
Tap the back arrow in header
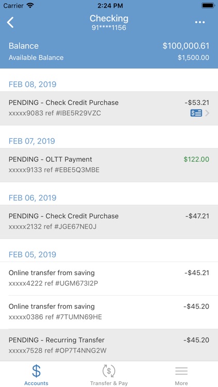point(10,23)
